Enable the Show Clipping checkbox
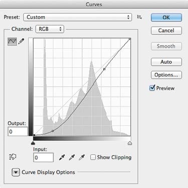Screen dimensions: 188x188 click(x=93, y=157)
